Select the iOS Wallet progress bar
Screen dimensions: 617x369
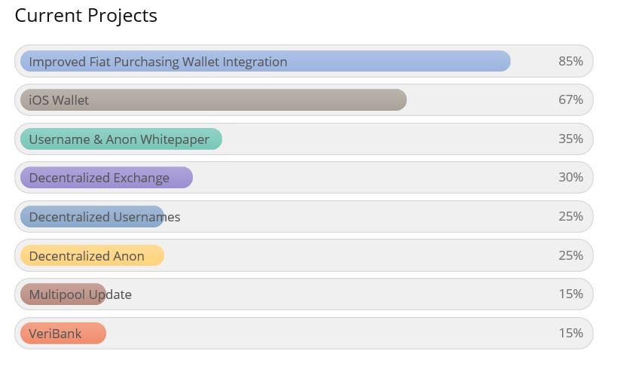[x=213, y=99]
